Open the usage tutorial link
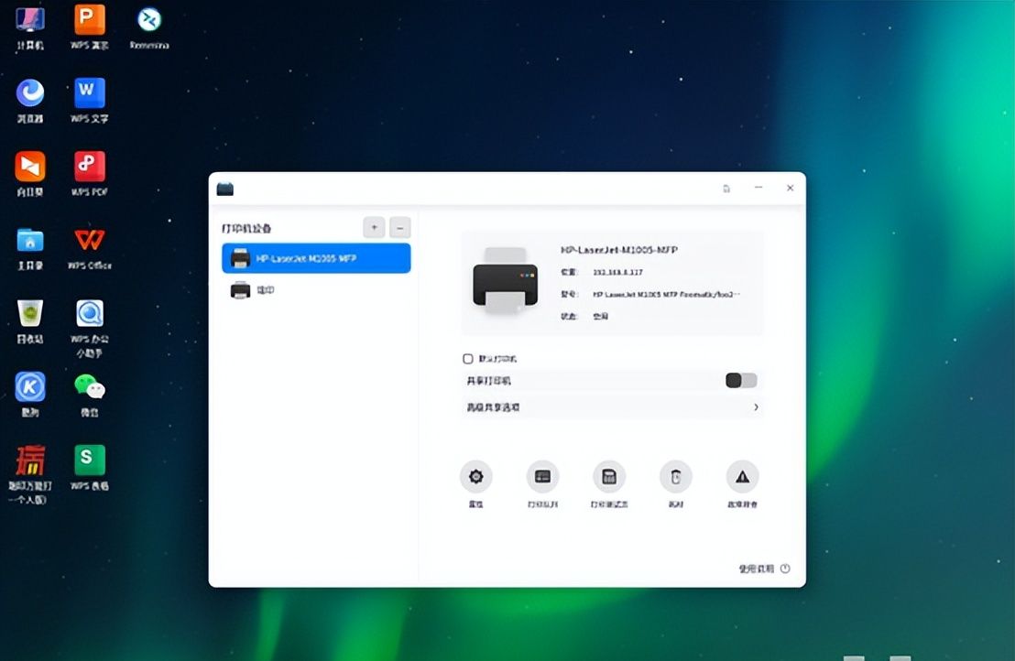1015x661 pixels. [758, 568]
